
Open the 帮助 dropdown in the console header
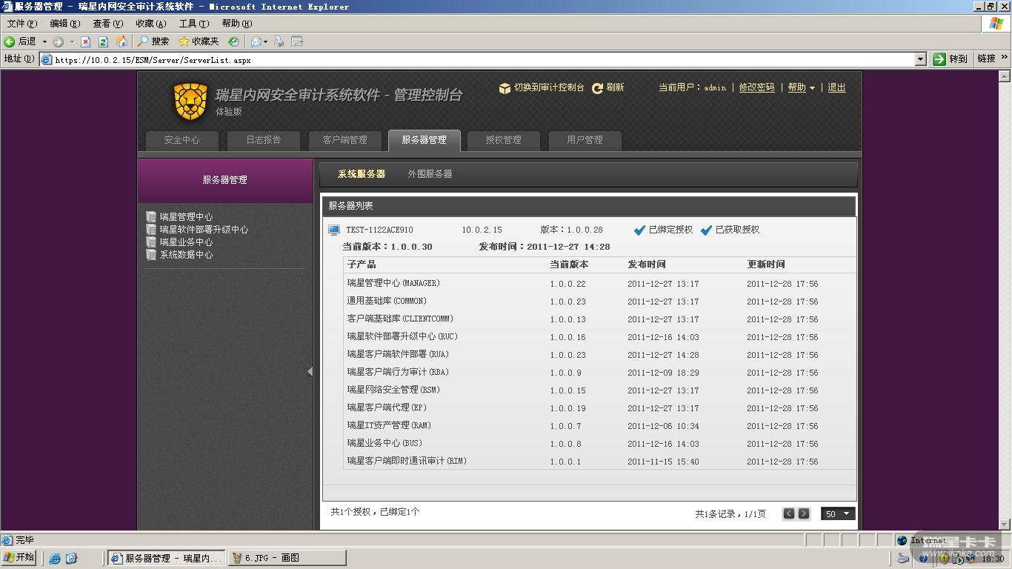pos(801,87)
